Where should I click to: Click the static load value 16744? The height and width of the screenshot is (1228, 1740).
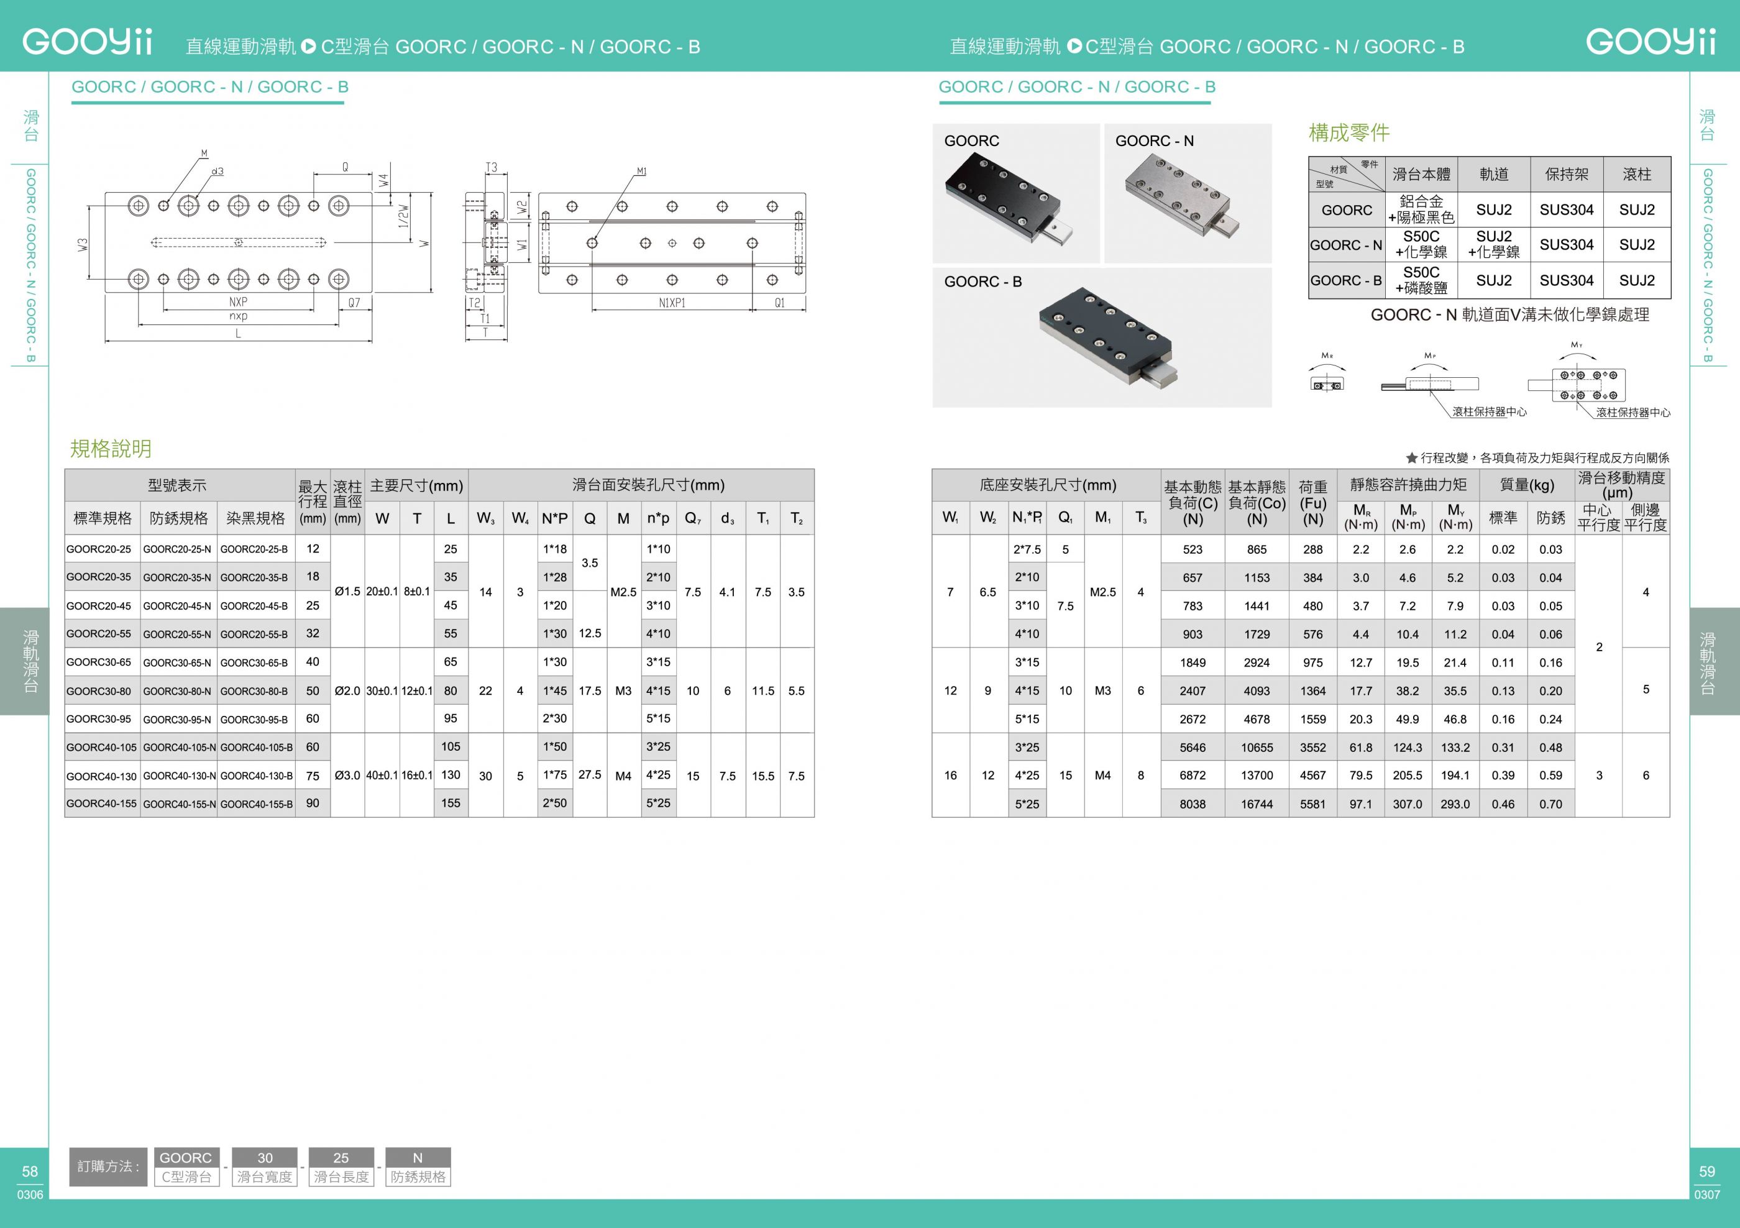coord(1257,804)
